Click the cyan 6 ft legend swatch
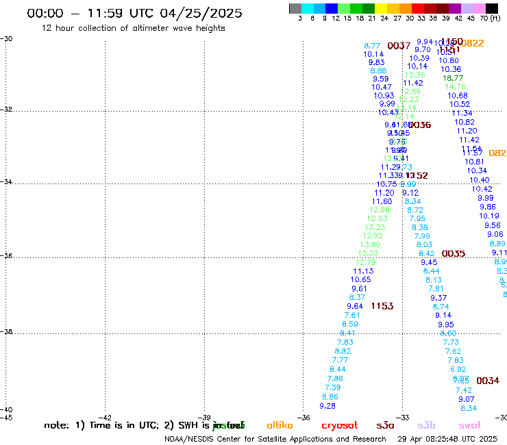 point(307,8)
